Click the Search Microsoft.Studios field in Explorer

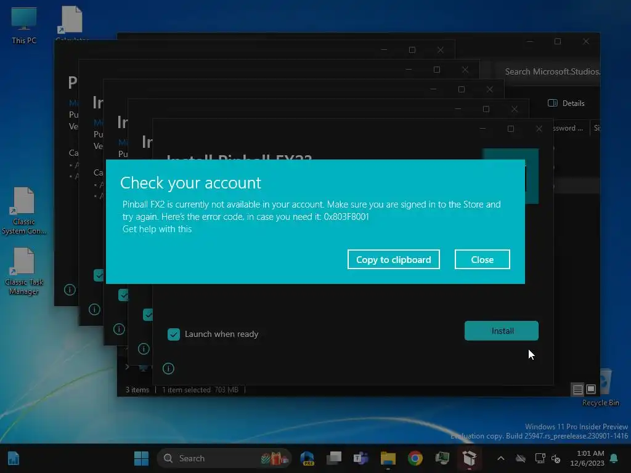coord(548,71)
